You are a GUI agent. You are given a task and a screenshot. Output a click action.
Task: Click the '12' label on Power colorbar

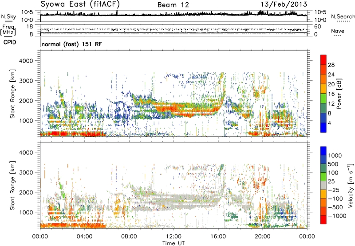(331, 103)
